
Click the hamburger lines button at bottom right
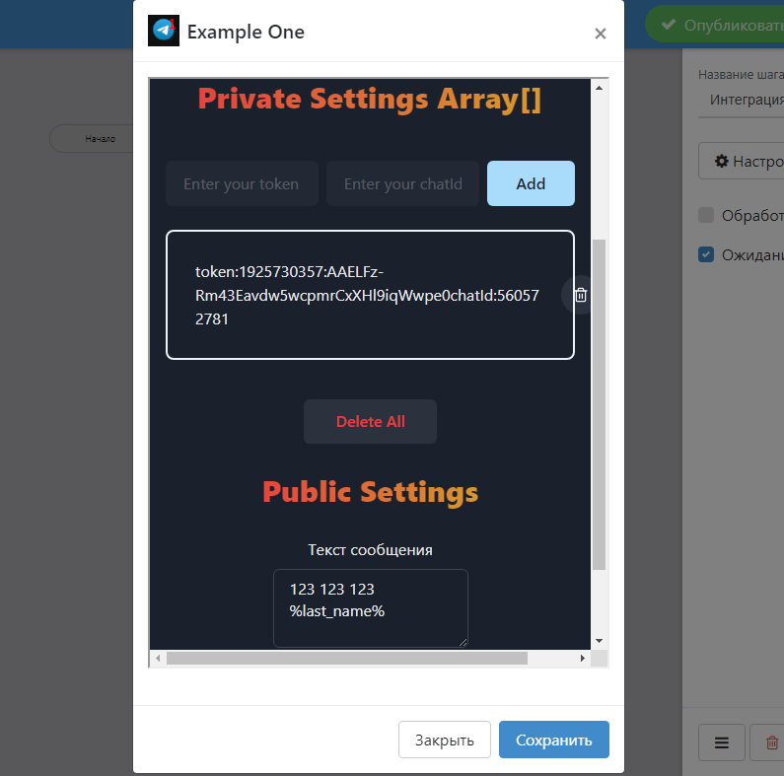click(722, 742)
